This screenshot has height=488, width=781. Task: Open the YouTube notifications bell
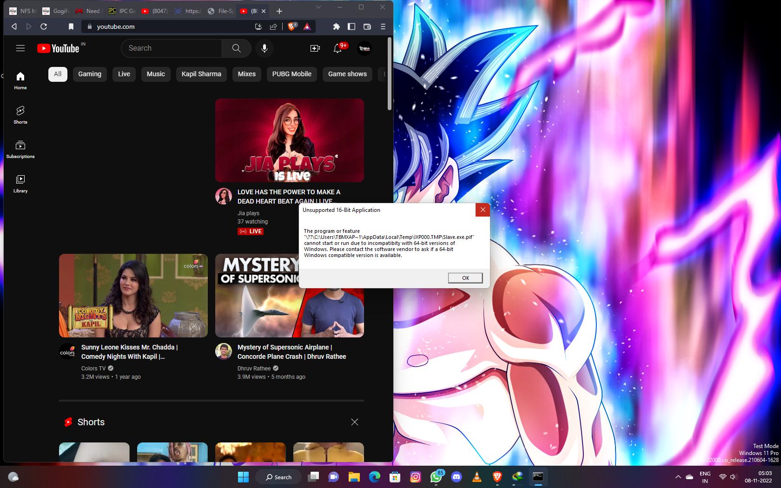coord(338,48)
